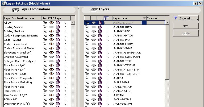This screenshot has height=107, width=204.
Task: Toggle eye visibility for Building Section combination
Action: (51, 27)
